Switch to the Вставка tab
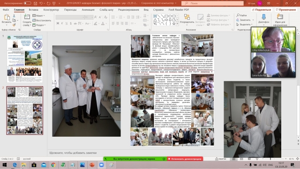300x169 pixels. (x=33, y=9)
